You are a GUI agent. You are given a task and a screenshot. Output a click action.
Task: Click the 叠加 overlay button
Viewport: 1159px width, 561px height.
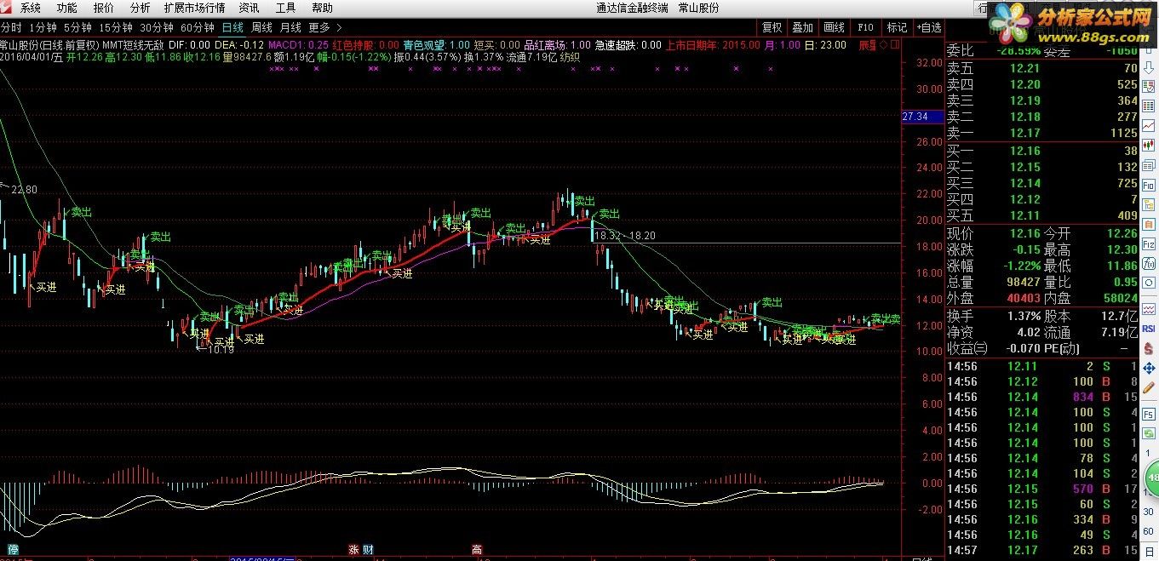pyautogui.click(x=802, y=27)
